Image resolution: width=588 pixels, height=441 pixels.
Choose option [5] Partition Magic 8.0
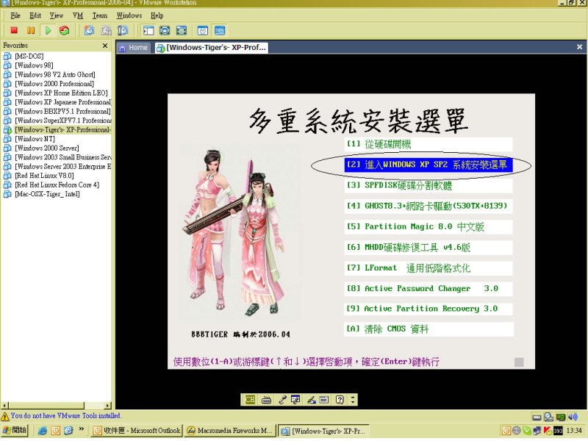429,226
